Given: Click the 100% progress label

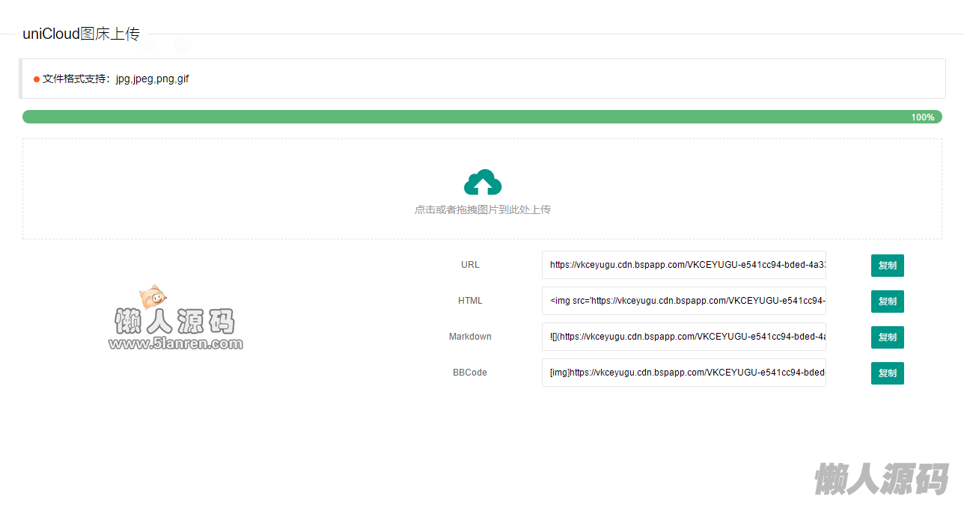Looking at the screenshot, I should point(922,117).
